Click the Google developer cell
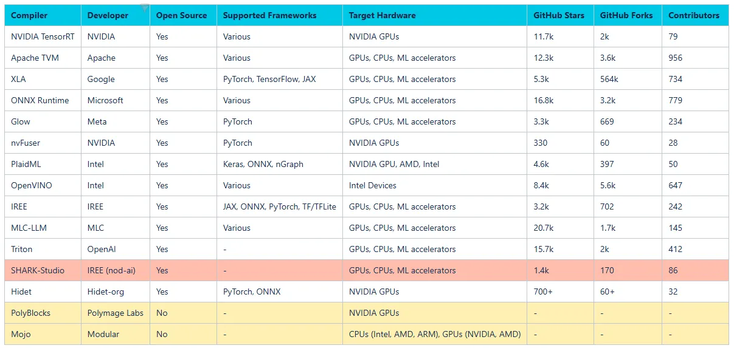 116,79
